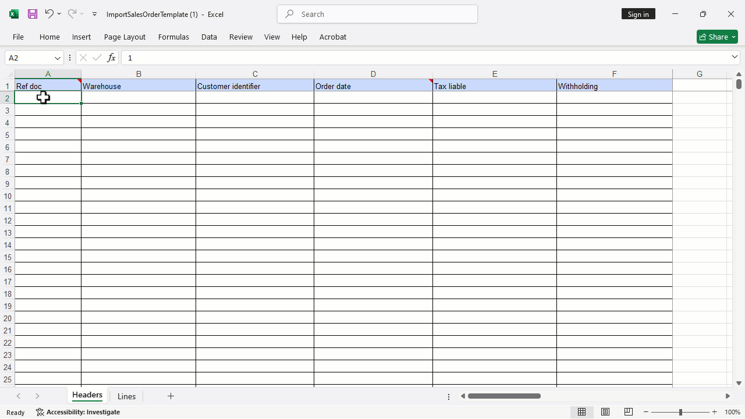Open the File menu

pos(18,37)
